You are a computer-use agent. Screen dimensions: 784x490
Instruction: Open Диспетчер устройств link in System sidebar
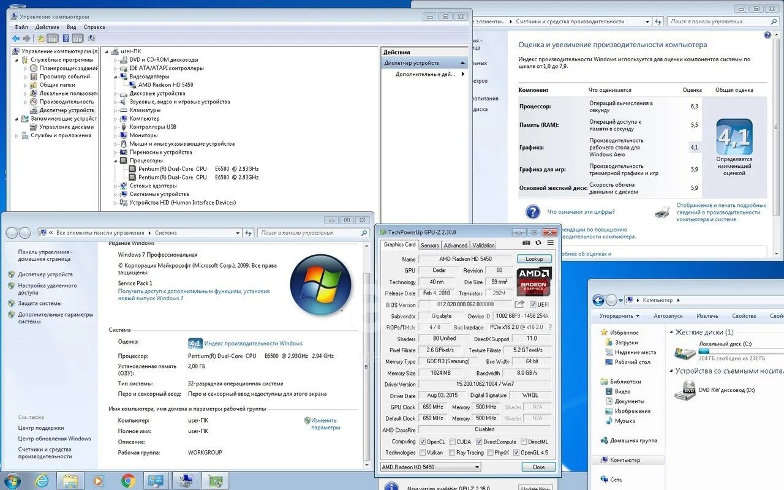[45, 274]
